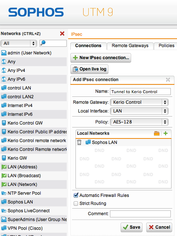Screen dimensions: 177x236
Task: Switch to the Connections tab
Action: click(x=88, y=46)
